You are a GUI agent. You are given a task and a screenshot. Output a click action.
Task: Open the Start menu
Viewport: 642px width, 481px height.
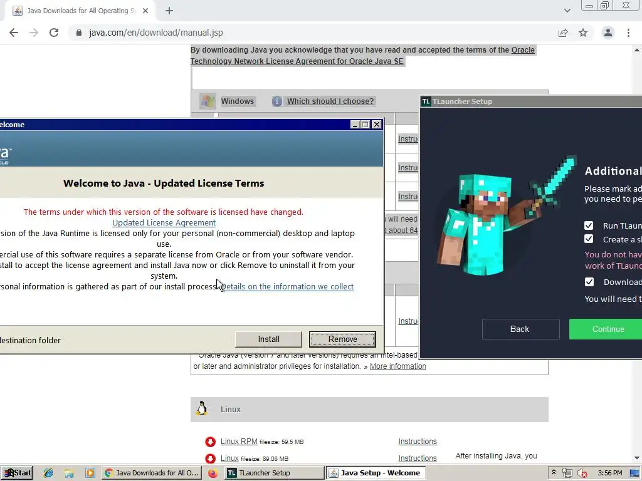click(17, 473)
